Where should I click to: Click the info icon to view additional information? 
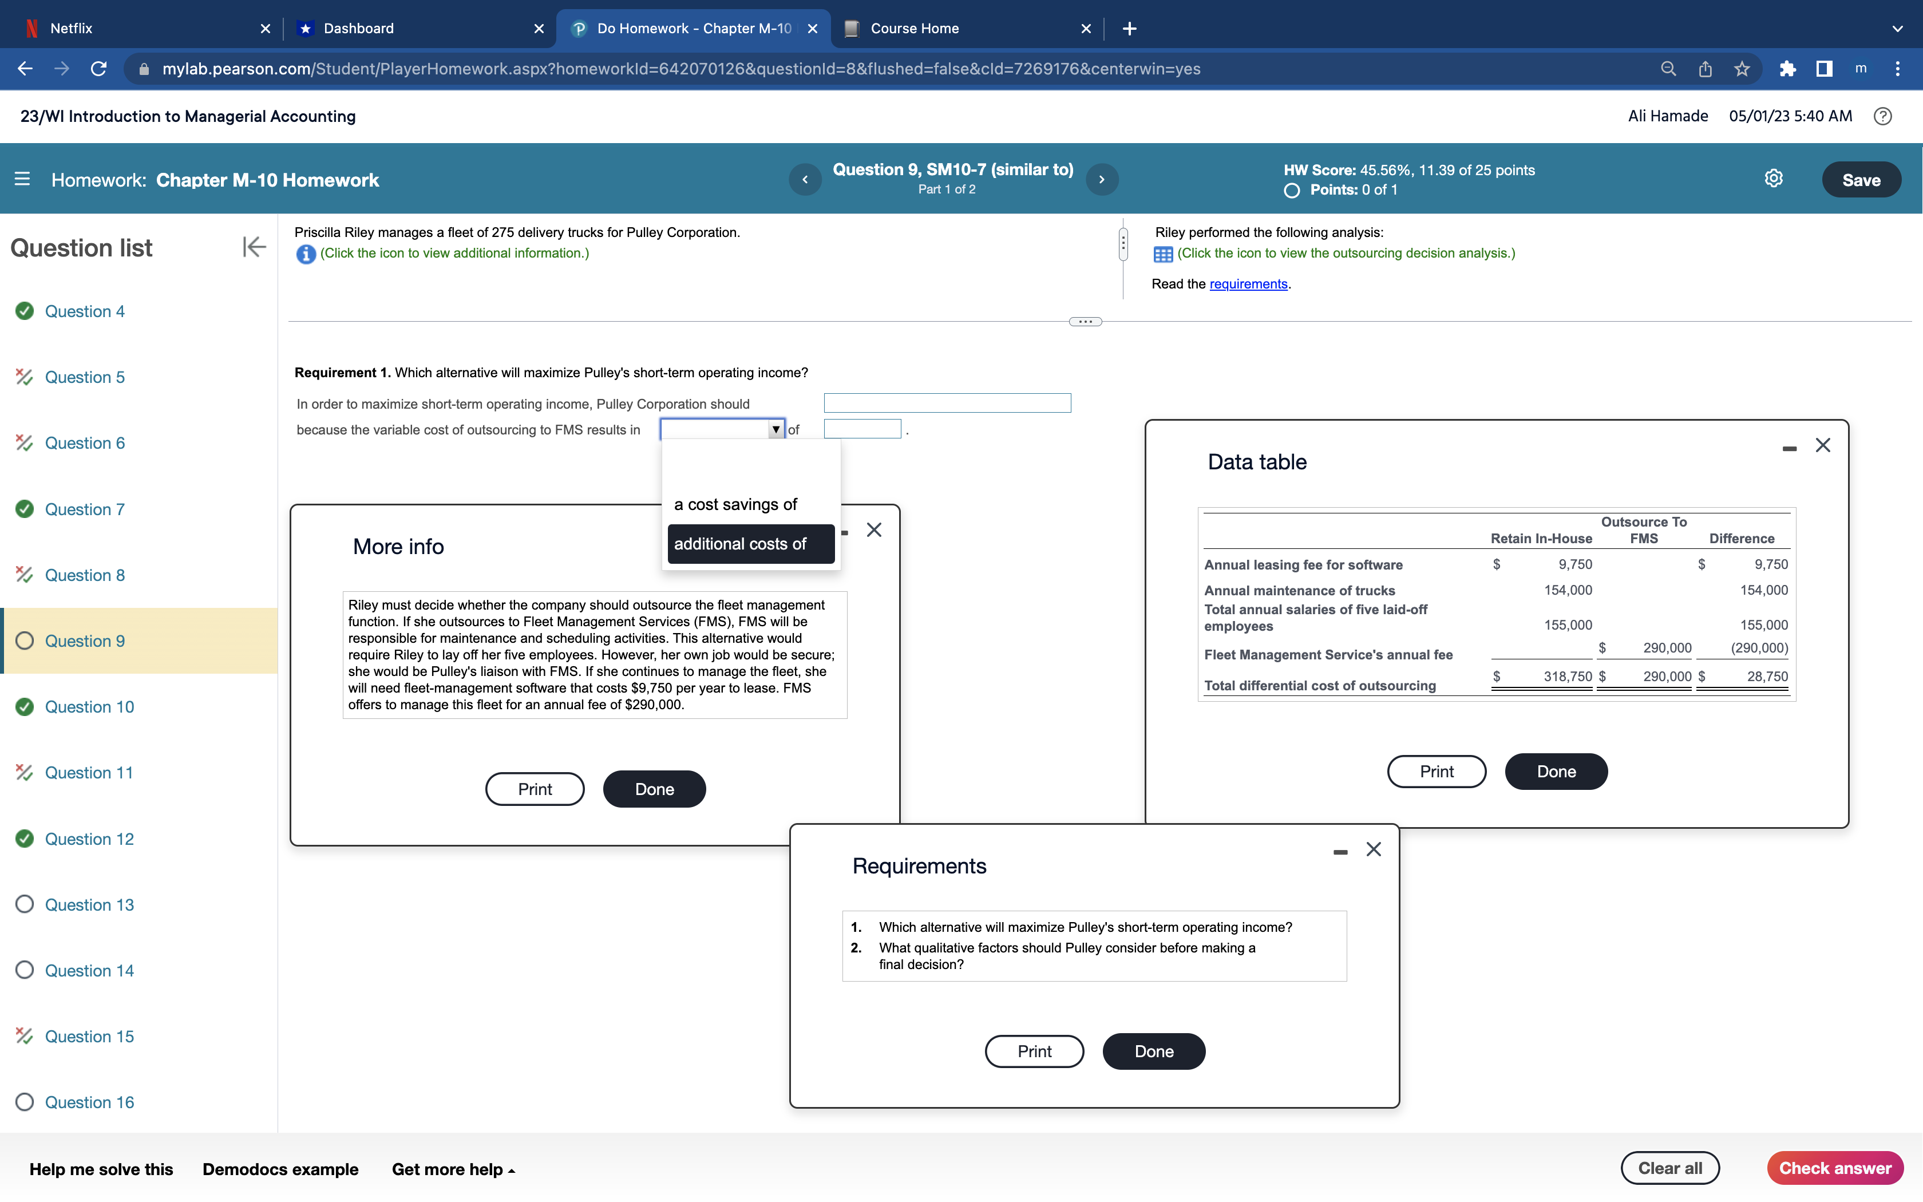(306, 253)
